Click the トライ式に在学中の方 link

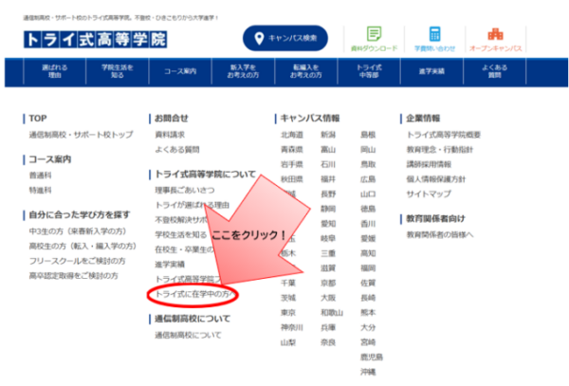[193, 295]
